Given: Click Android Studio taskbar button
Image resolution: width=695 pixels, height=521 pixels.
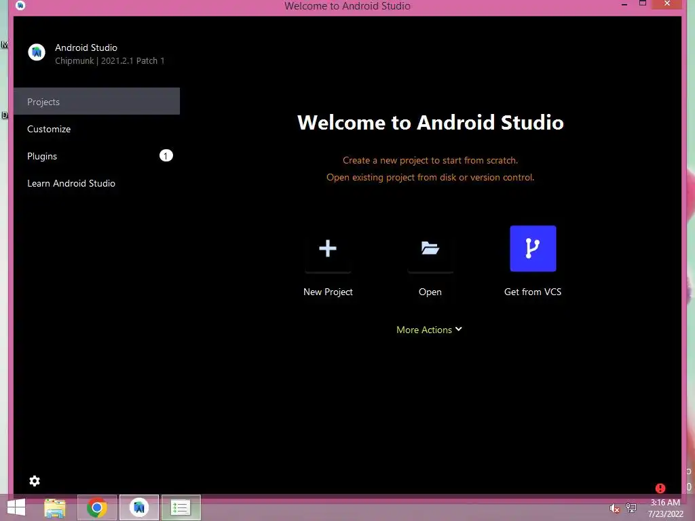Looking at the screenshot, I should click(139, 507).
